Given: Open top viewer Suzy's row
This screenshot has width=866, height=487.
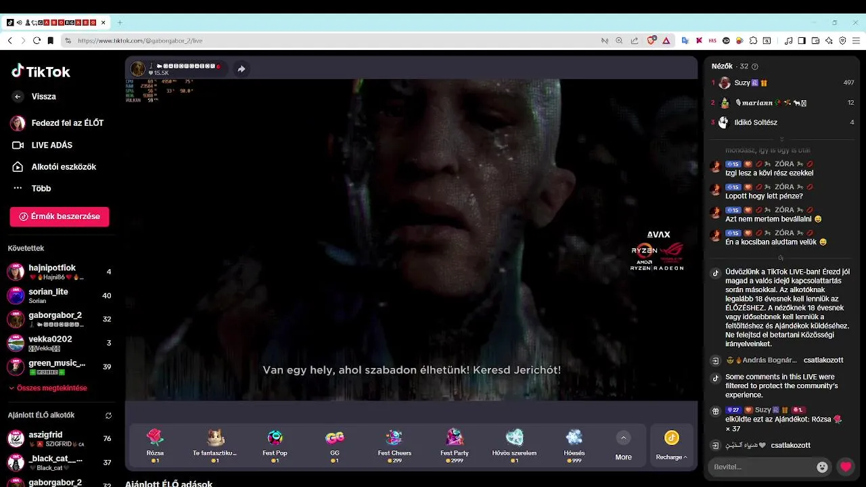Looking at the screenshot, I should point(782,83).
